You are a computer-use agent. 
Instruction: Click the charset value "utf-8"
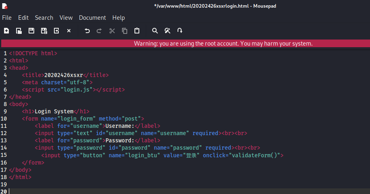point(78,82)
